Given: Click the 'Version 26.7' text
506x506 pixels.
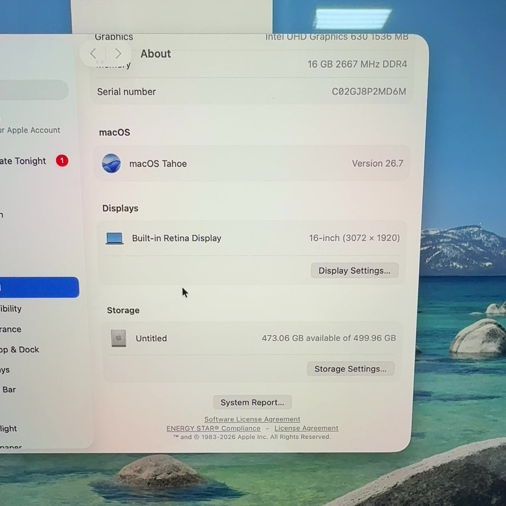Looking at the screenshot, I should (378, 164).
